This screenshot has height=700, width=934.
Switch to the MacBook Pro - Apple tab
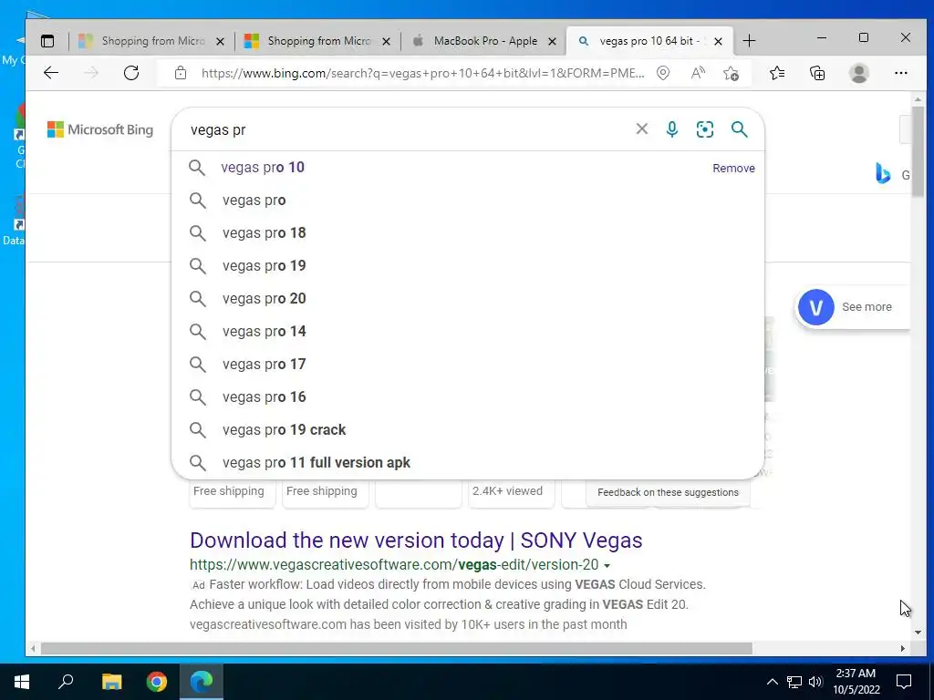pos(483,41)
